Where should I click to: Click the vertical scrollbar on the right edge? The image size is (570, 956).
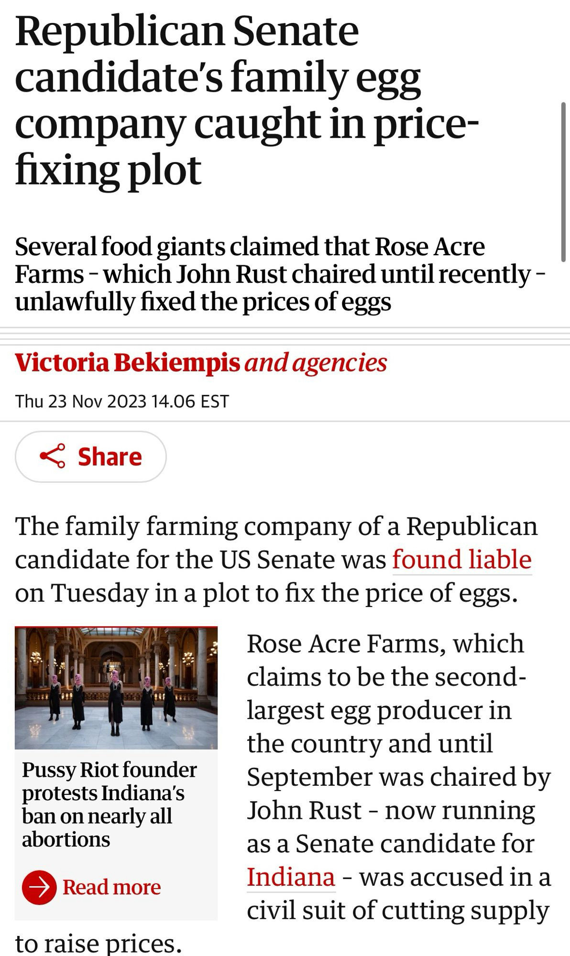coord(564,182)
